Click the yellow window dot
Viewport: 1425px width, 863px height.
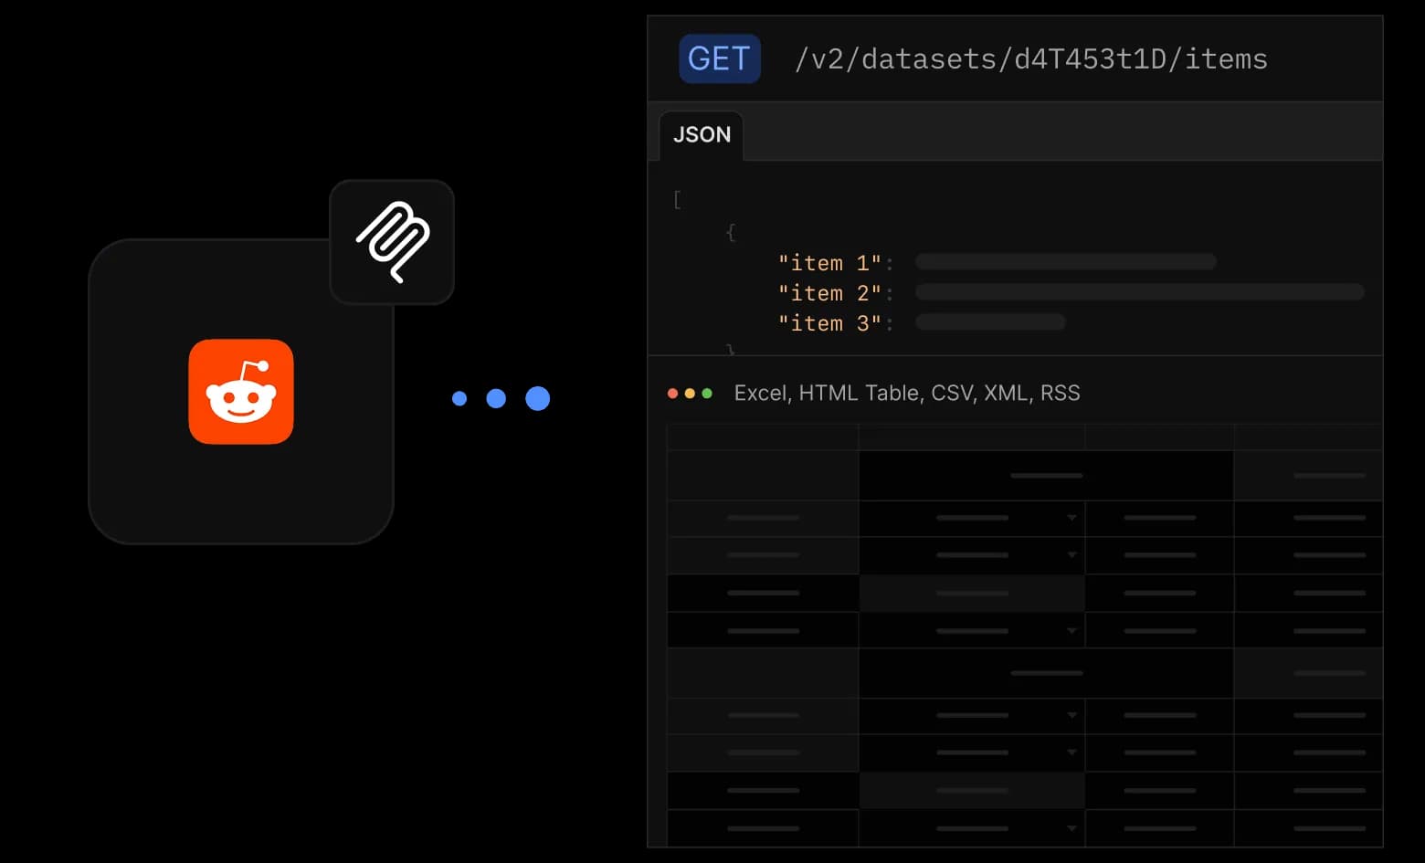[x=690, y=394]
